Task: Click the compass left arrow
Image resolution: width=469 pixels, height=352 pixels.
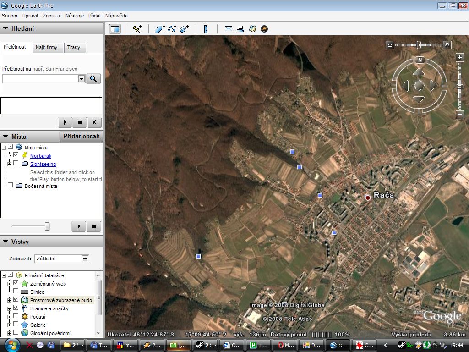Action: click(x=405, y=86)
